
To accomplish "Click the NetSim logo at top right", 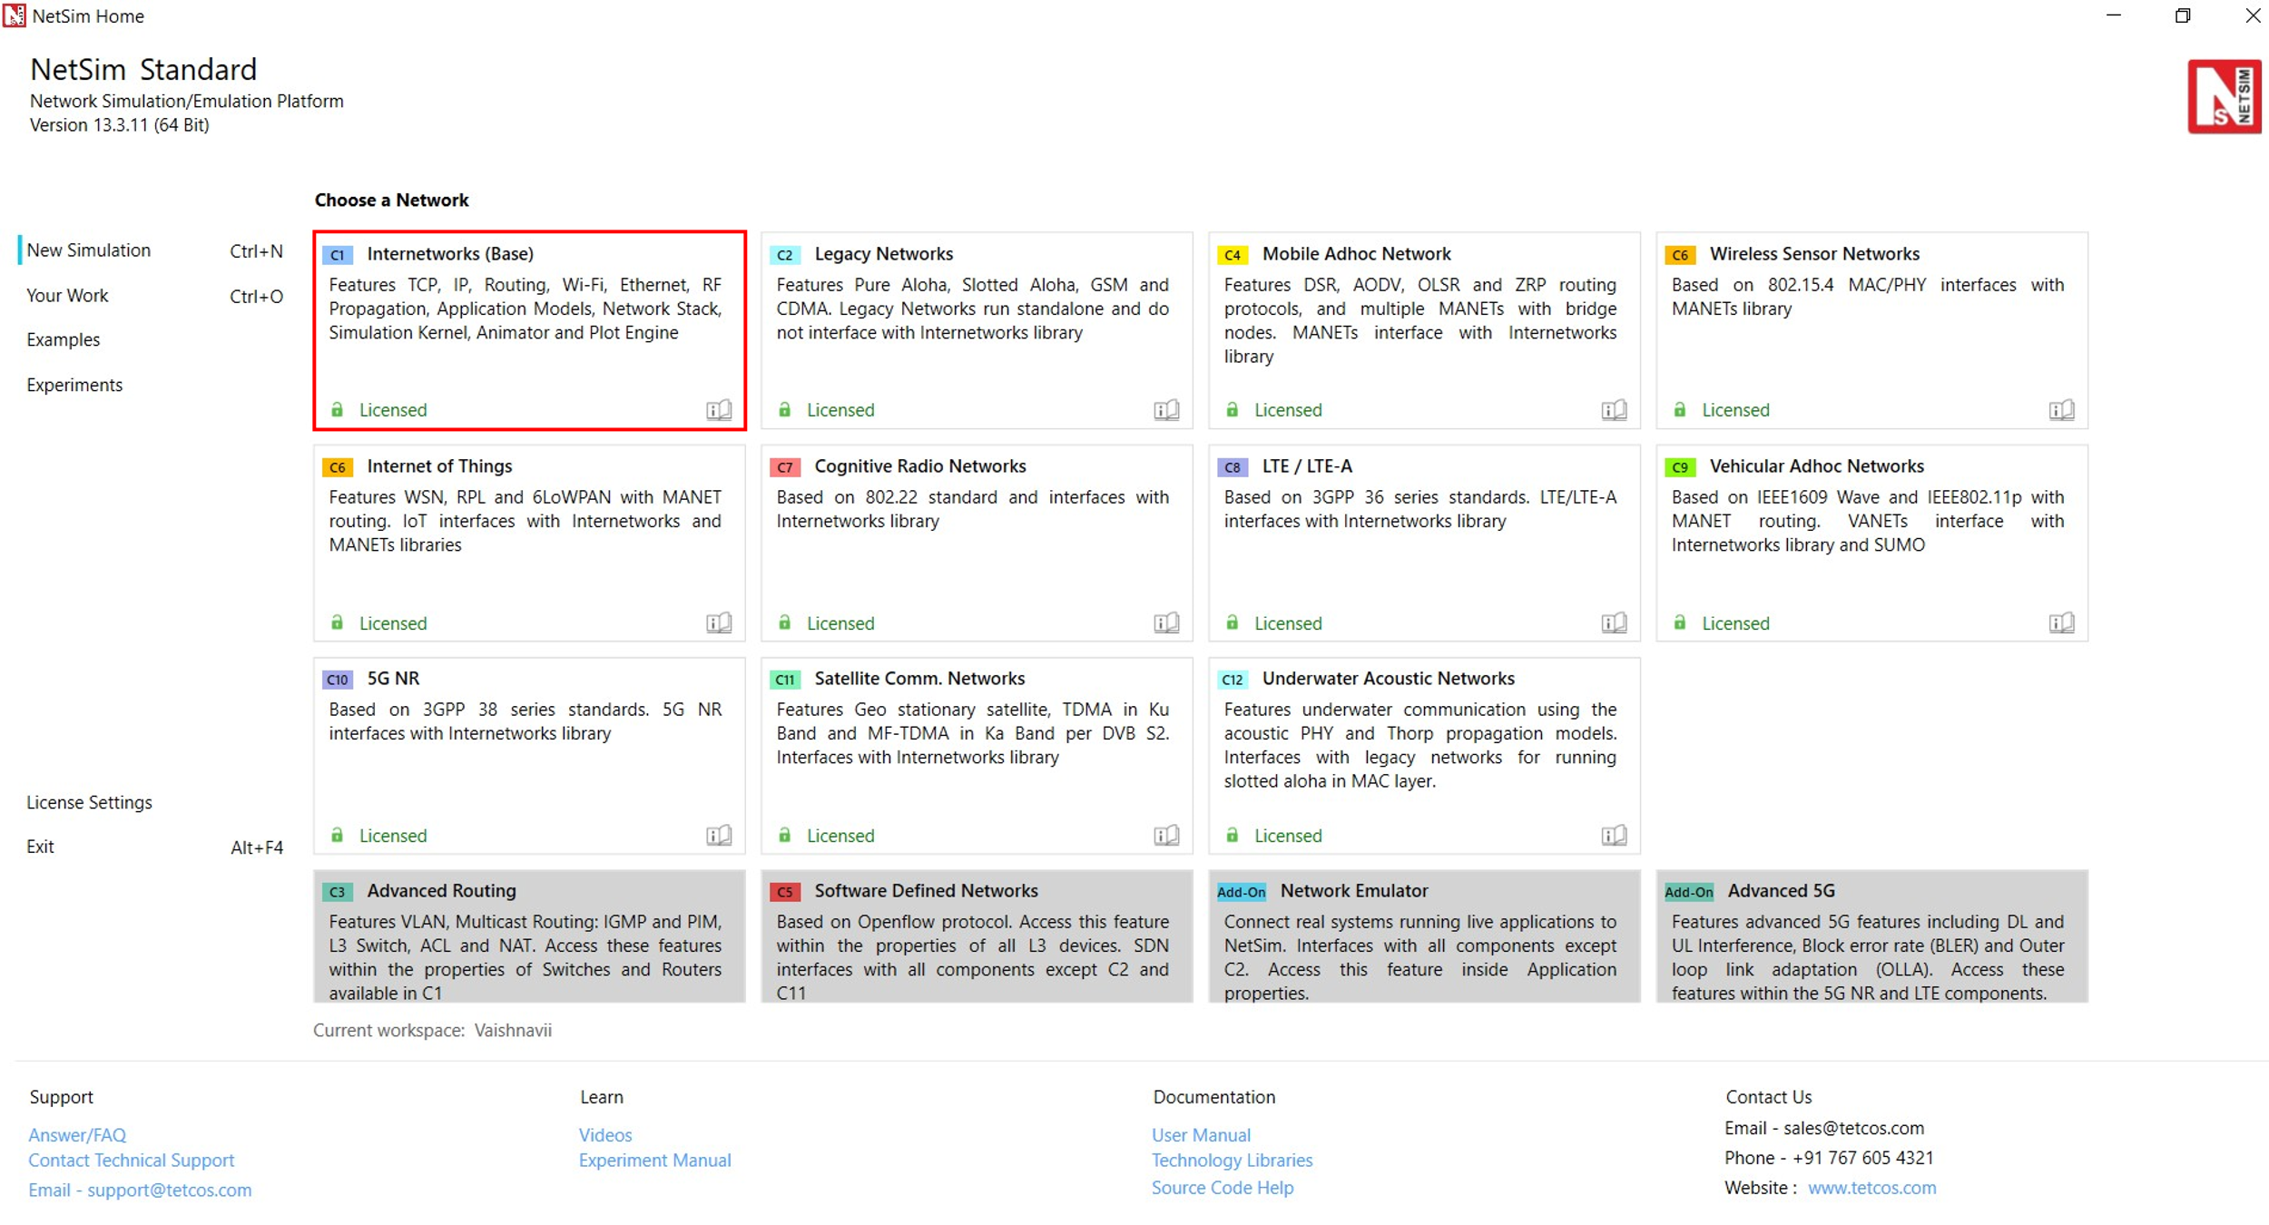I will (x=2224, y=97).
